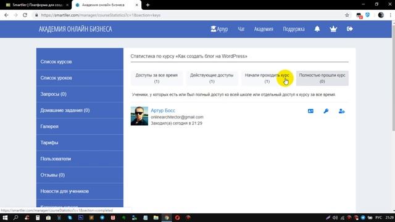This screenshot has height=222, width=395.
Task: Select the Действующие доступы tab
Action: pos(212,78)
